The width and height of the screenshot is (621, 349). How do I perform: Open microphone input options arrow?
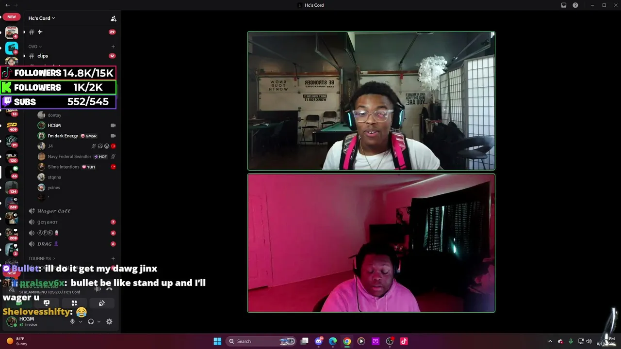click(81, 321)
